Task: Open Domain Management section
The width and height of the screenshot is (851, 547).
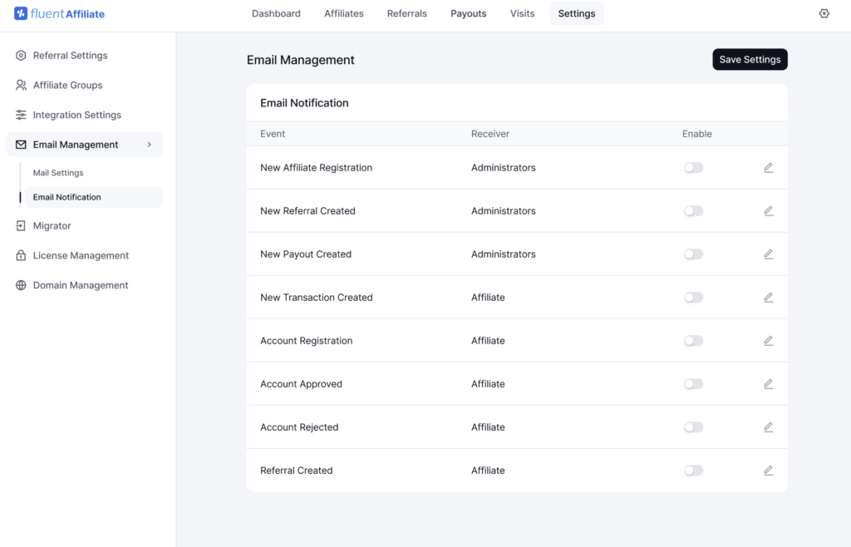Action: (x=81, y=285)
